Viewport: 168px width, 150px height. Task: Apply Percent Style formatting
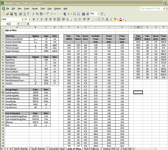coord(68,19)
